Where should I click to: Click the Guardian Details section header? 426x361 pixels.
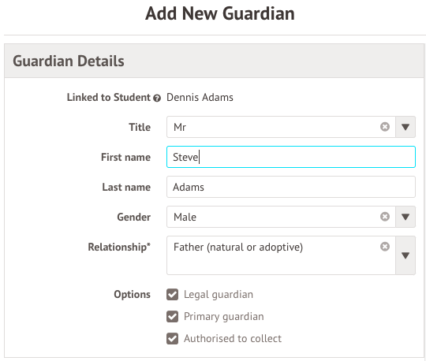coord(214,61)
